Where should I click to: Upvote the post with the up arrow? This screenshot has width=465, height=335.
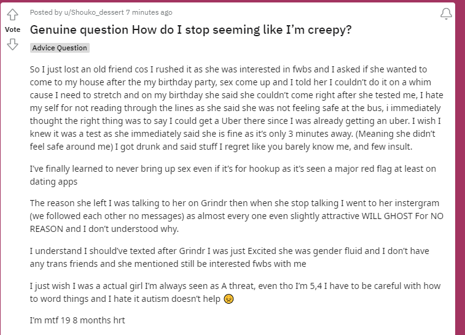(x=12, y=15)
